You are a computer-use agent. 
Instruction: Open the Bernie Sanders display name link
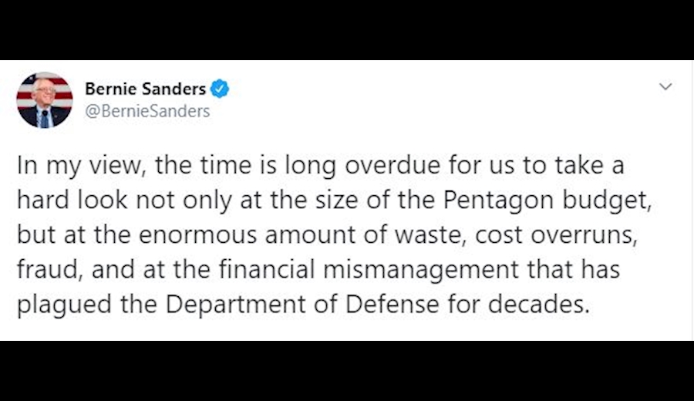coord(145,89)
